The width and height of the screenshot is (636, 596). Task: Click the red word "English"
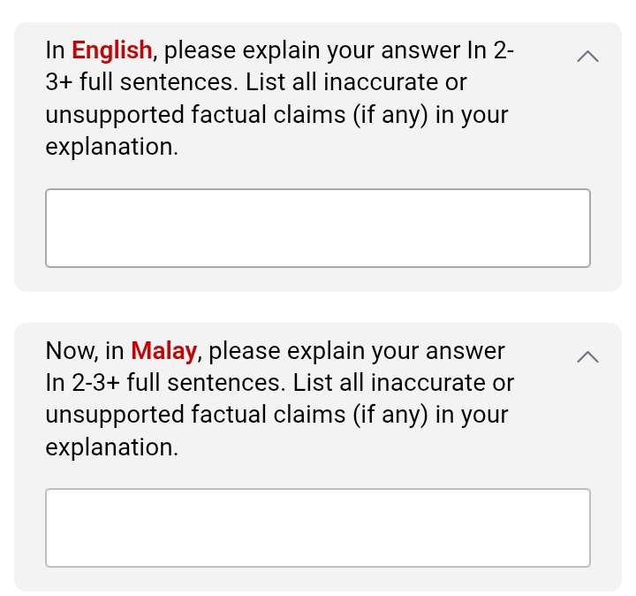click(x=112, y=50)
